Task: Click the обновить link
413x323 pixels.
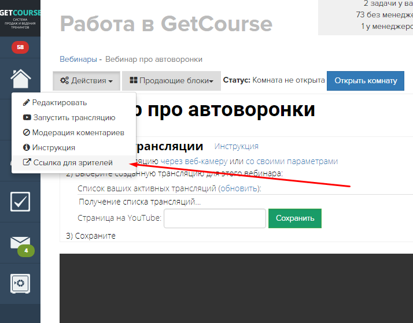Action: 239,188
